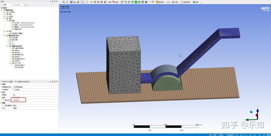The height and width of the screenshot is (136, 271).
Task: Collapse the 静态结构 (B5) tree node
Action: point(5,36)
